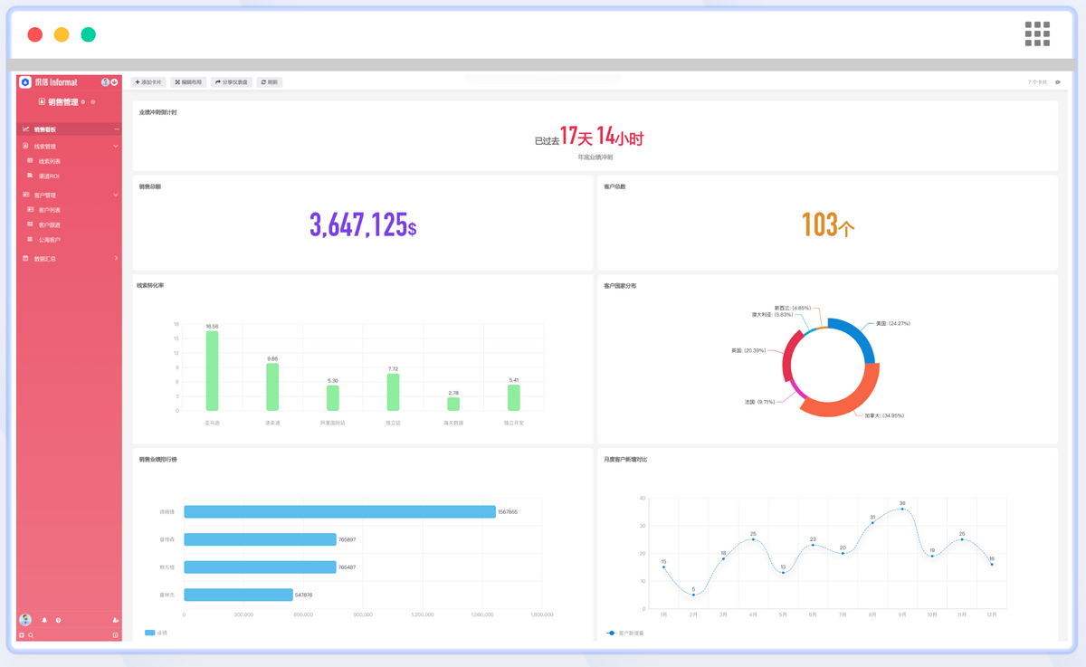Click the 速卖通 bar labeled 9.86
This screenshot has width=1086, height=667.
pyautogui.click(x=272, y=387)
